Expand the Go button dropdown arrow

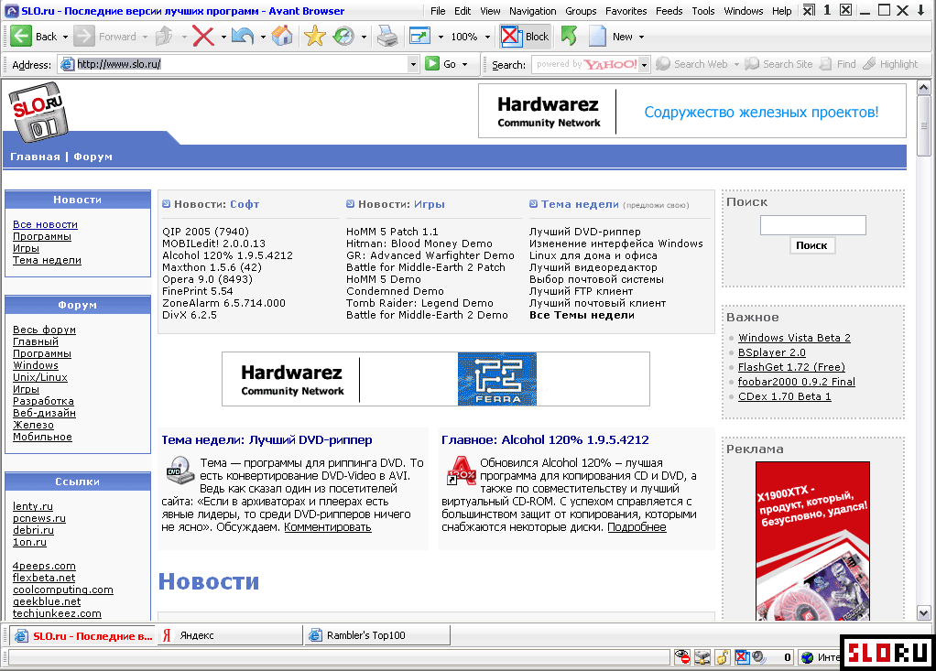(x=464, y=64)
